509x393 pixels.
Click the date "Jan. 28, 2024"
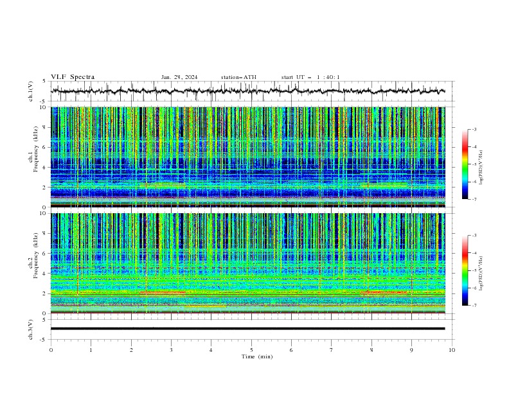[x=179, y=77]
